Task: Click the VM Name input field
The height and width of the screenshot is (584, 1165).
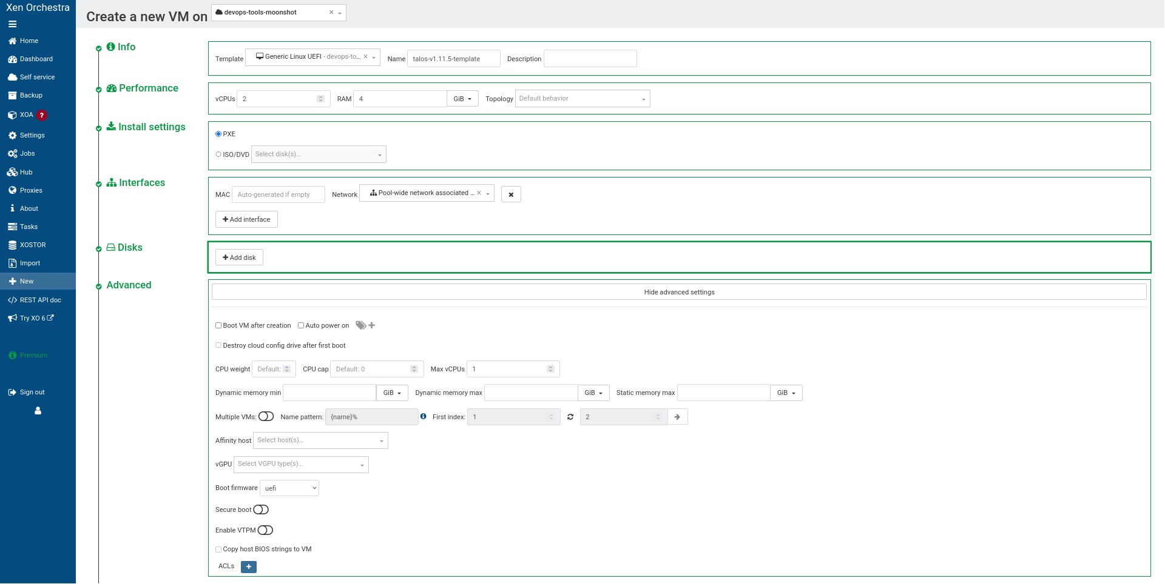Action: click(453, 58)
